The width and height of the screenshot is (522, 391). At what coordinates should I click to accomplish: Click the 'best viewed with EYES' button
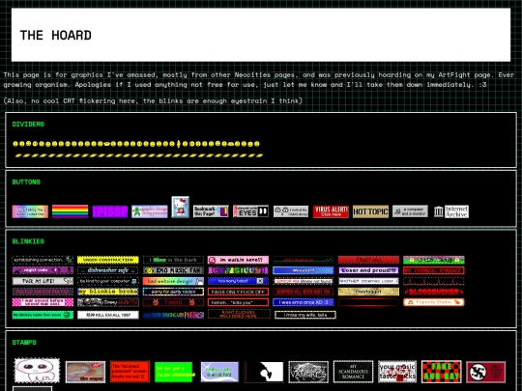pyautogui.click(x=250, y=211)
